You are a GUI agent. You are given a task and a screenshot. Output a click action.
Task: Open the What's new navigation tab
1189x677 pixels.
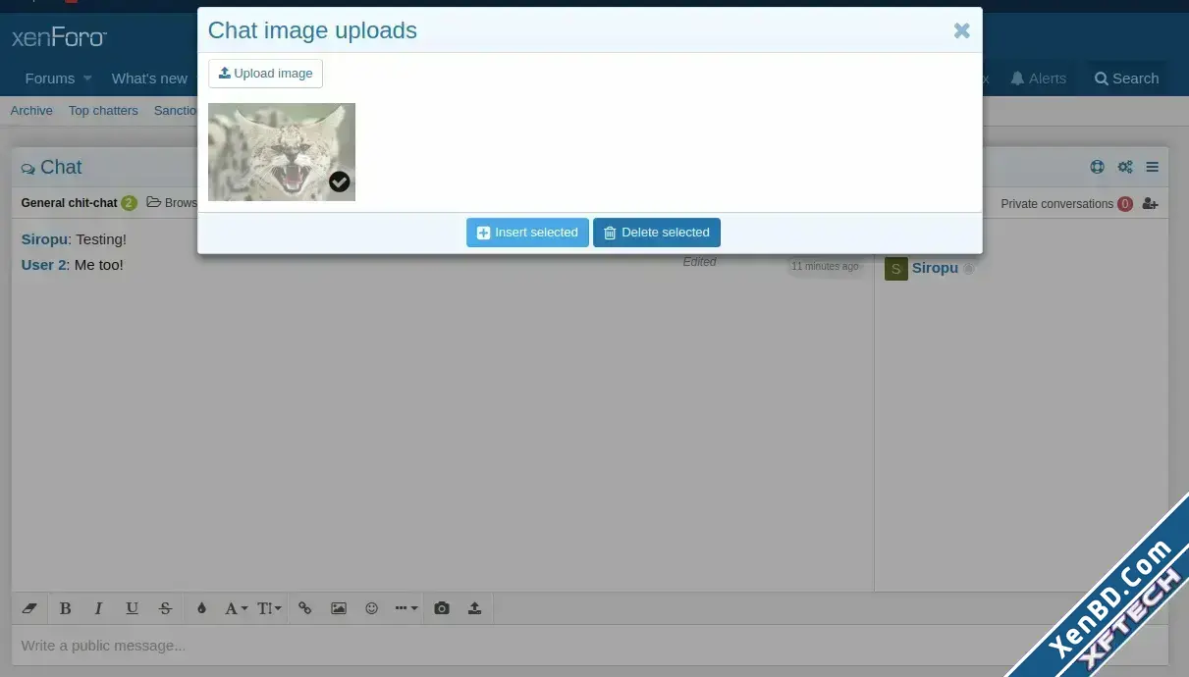(149, 78)
